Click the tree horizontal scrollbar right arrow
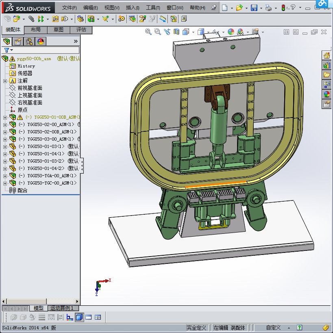Viewport: 333px width, 333px height. tap(77, 301)
